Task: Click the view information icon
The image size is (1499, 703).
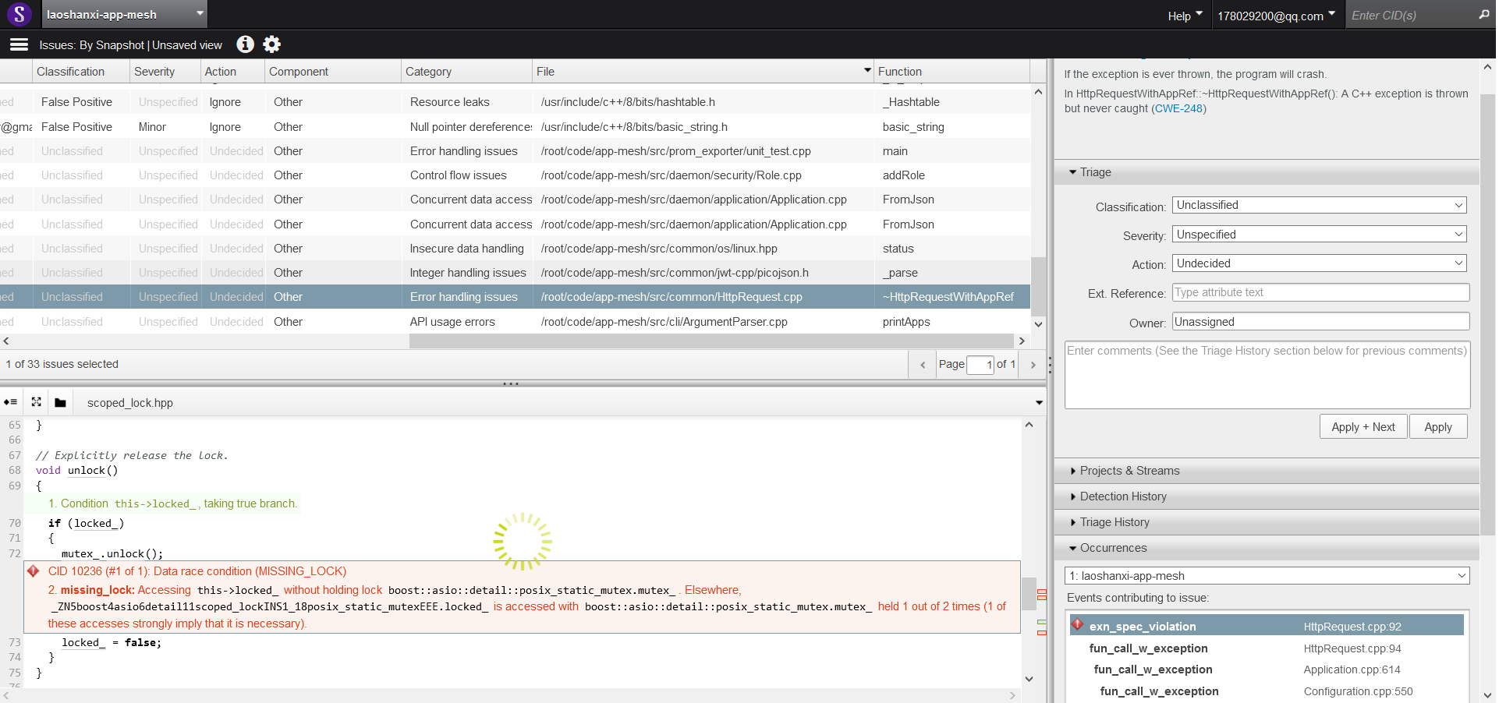Action: pyautogui.click(x=246, y=44)
